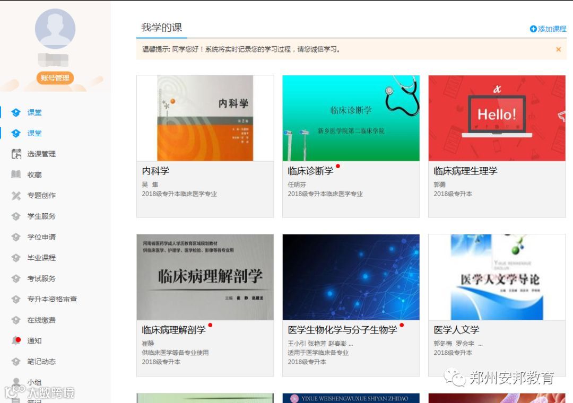Click the 收藏 book icon
Screen dimensions: 573x403
coord(16,174)
